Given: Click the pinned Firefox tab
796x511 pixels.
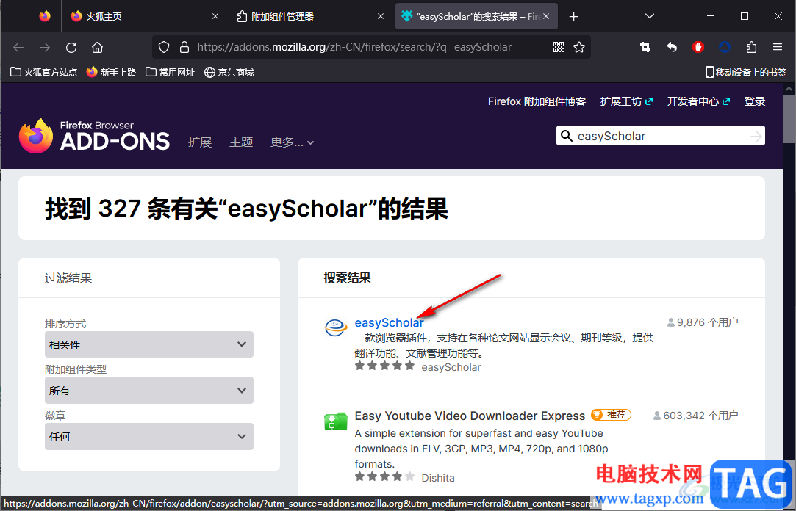Looking at the screenshot, I should pyautogui.click(x=45, y=16).
